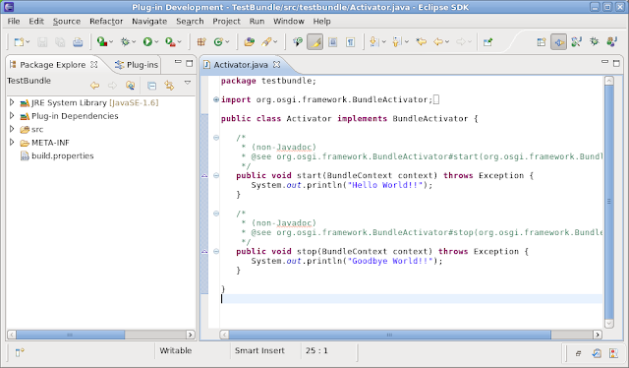629x368 pixels.
Task: Click the Debug bug icon in the toolbar
Action: click(125, 41)
